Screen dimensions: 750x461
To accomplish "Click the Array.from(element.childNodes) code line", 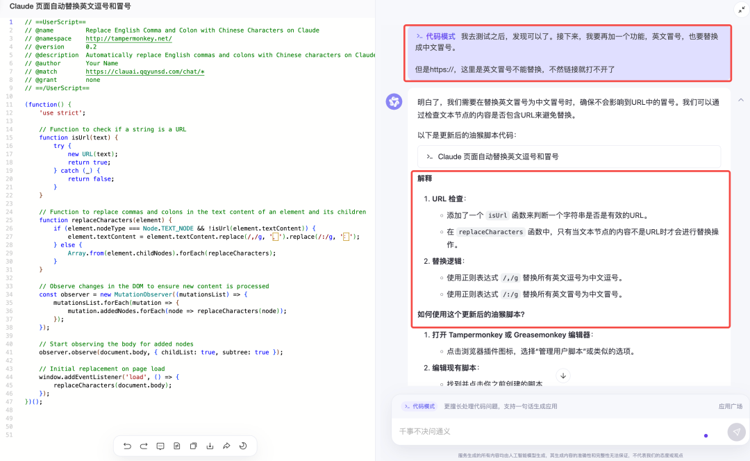I will pos(172,253).
